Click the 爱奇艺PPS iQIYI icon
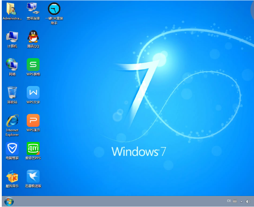 pos(33,148)
